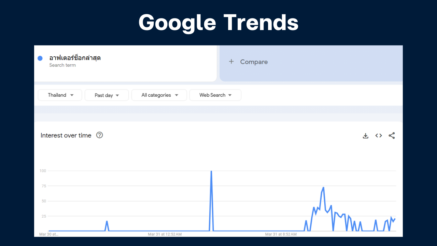437x246 pixels.
Task: Change the Past day time range
Action: pos(107,95)
